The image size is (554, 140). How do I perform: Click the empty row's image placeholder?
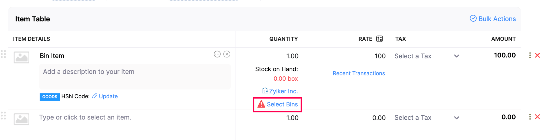click(21, 119)
